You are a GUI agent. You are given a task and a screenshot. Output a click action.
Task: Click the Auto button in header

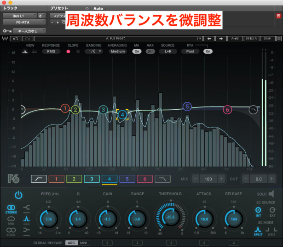click(x=98, y=8)
